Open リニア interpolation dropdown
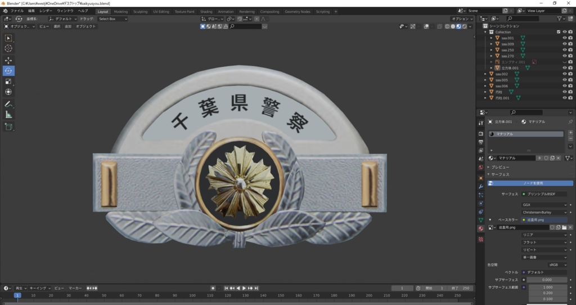 coord(544,235)
